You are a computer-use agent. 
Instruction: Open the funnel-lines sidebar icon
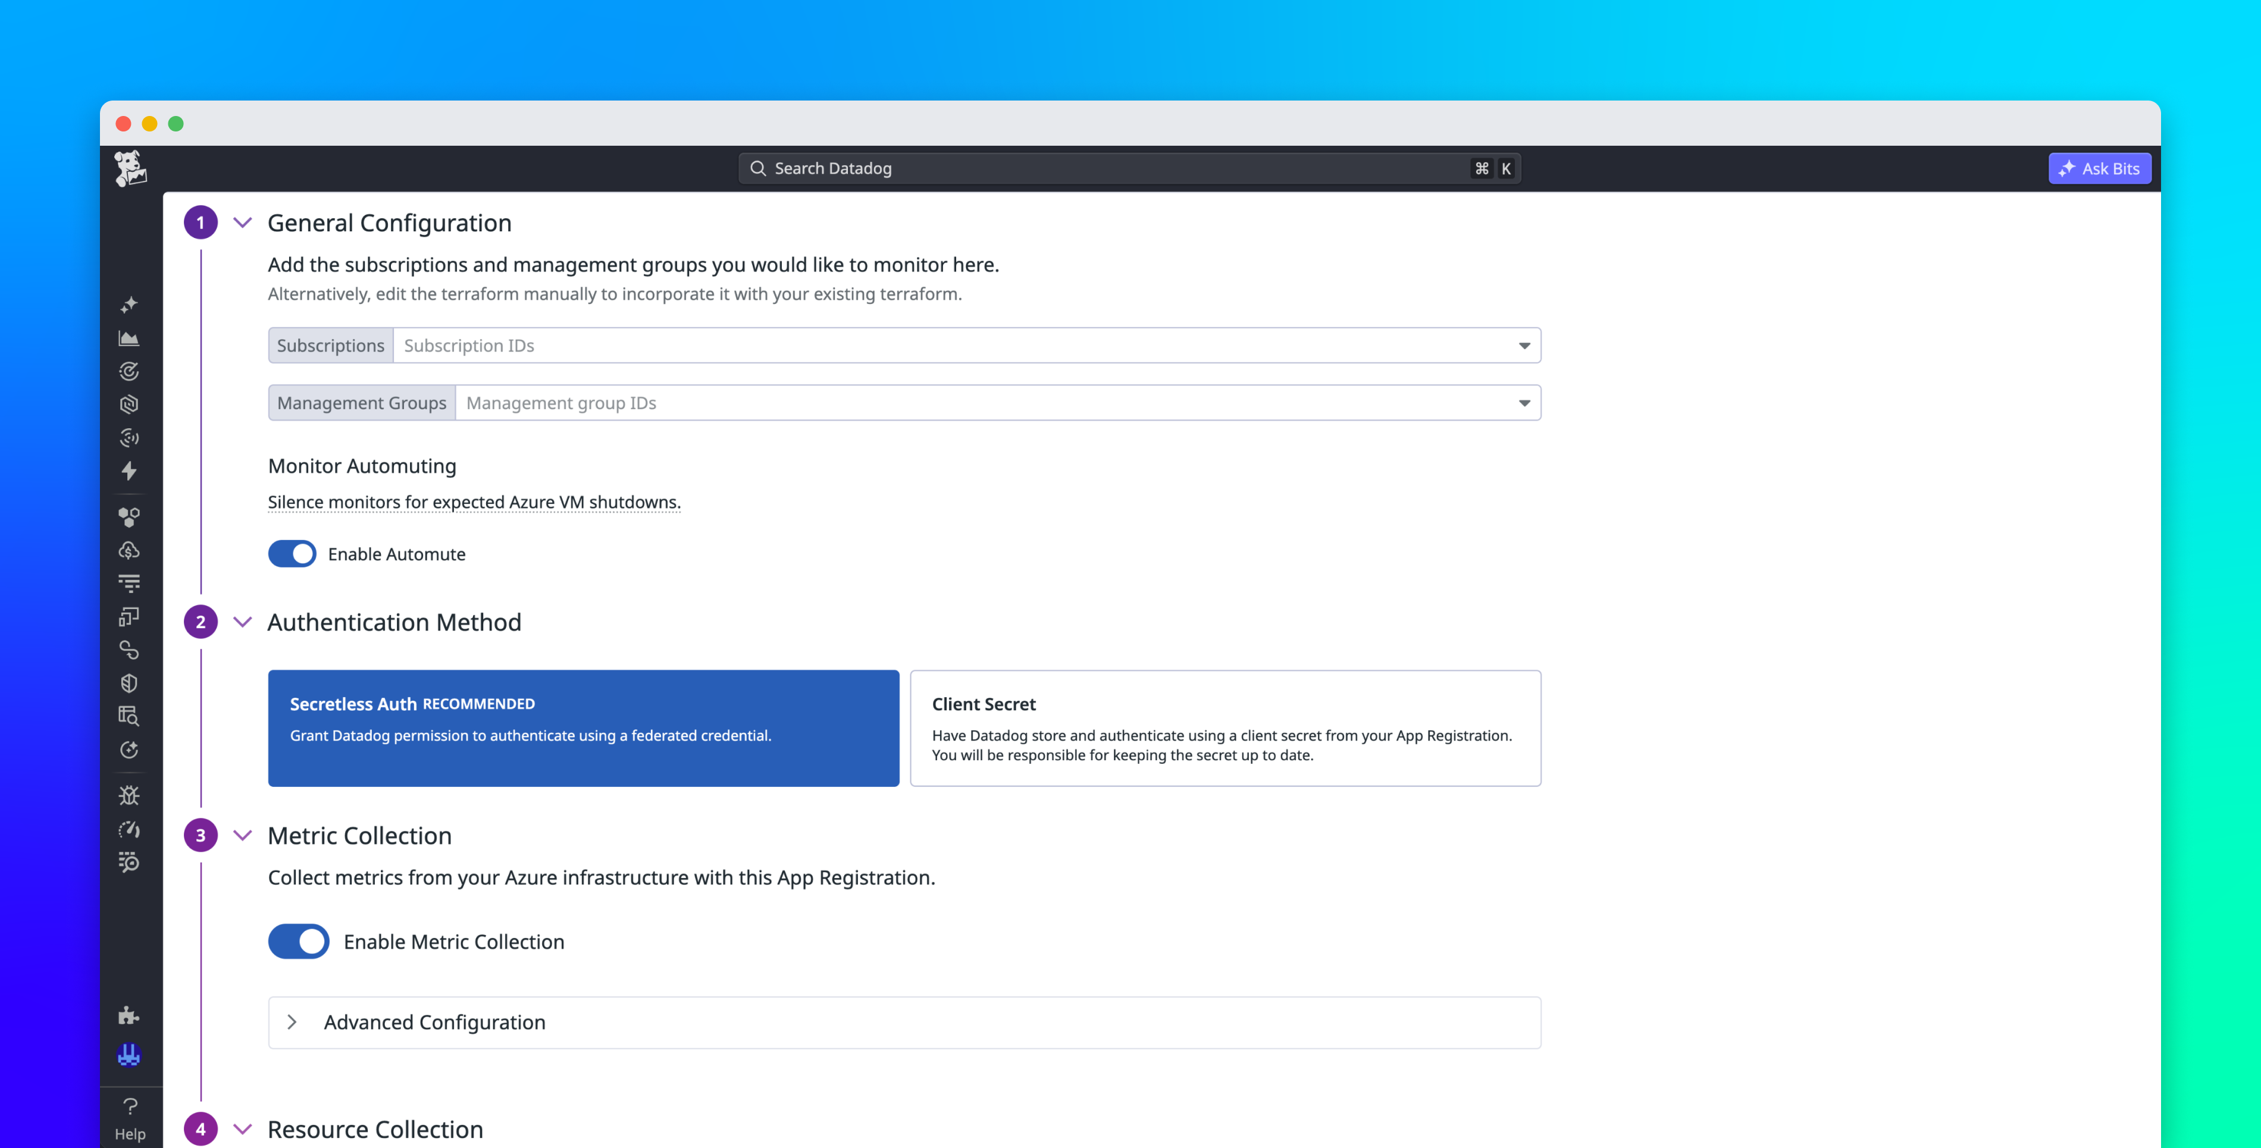click(x=129, y=584)
